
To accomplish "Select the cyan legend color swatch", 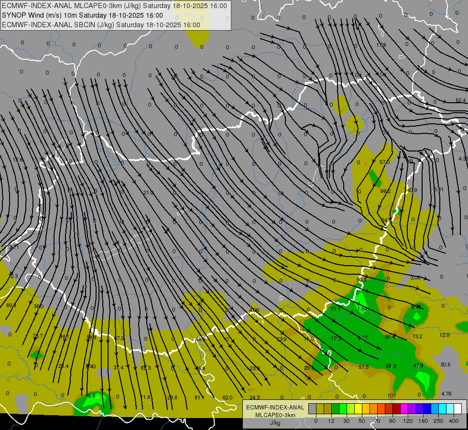I will tap(443, 408).
